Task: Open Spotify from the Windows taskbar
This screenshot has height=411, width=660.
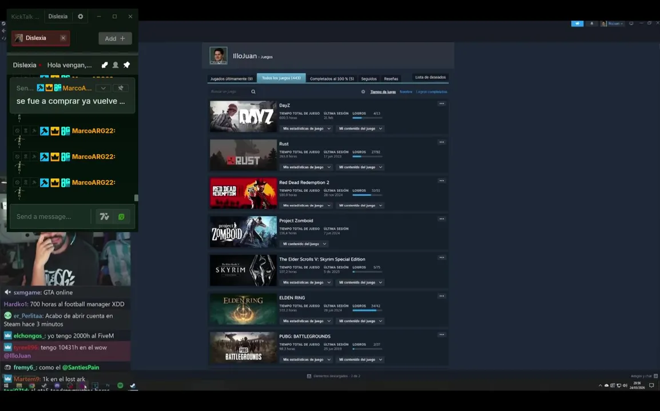Action: coord(120,385)
